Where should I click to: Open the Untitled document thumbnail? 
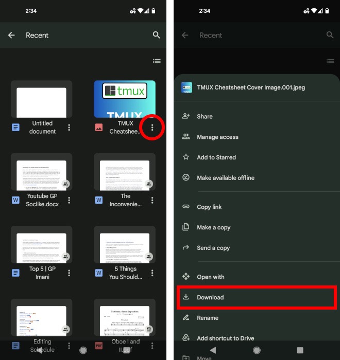[41, 99]
